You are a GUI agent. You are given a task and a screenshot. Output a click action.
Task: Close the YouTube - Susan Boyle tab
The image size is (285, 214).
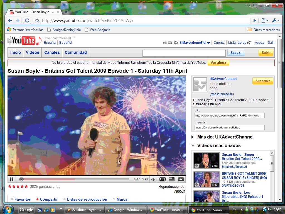pyautogui.click(x=58, y=12)
